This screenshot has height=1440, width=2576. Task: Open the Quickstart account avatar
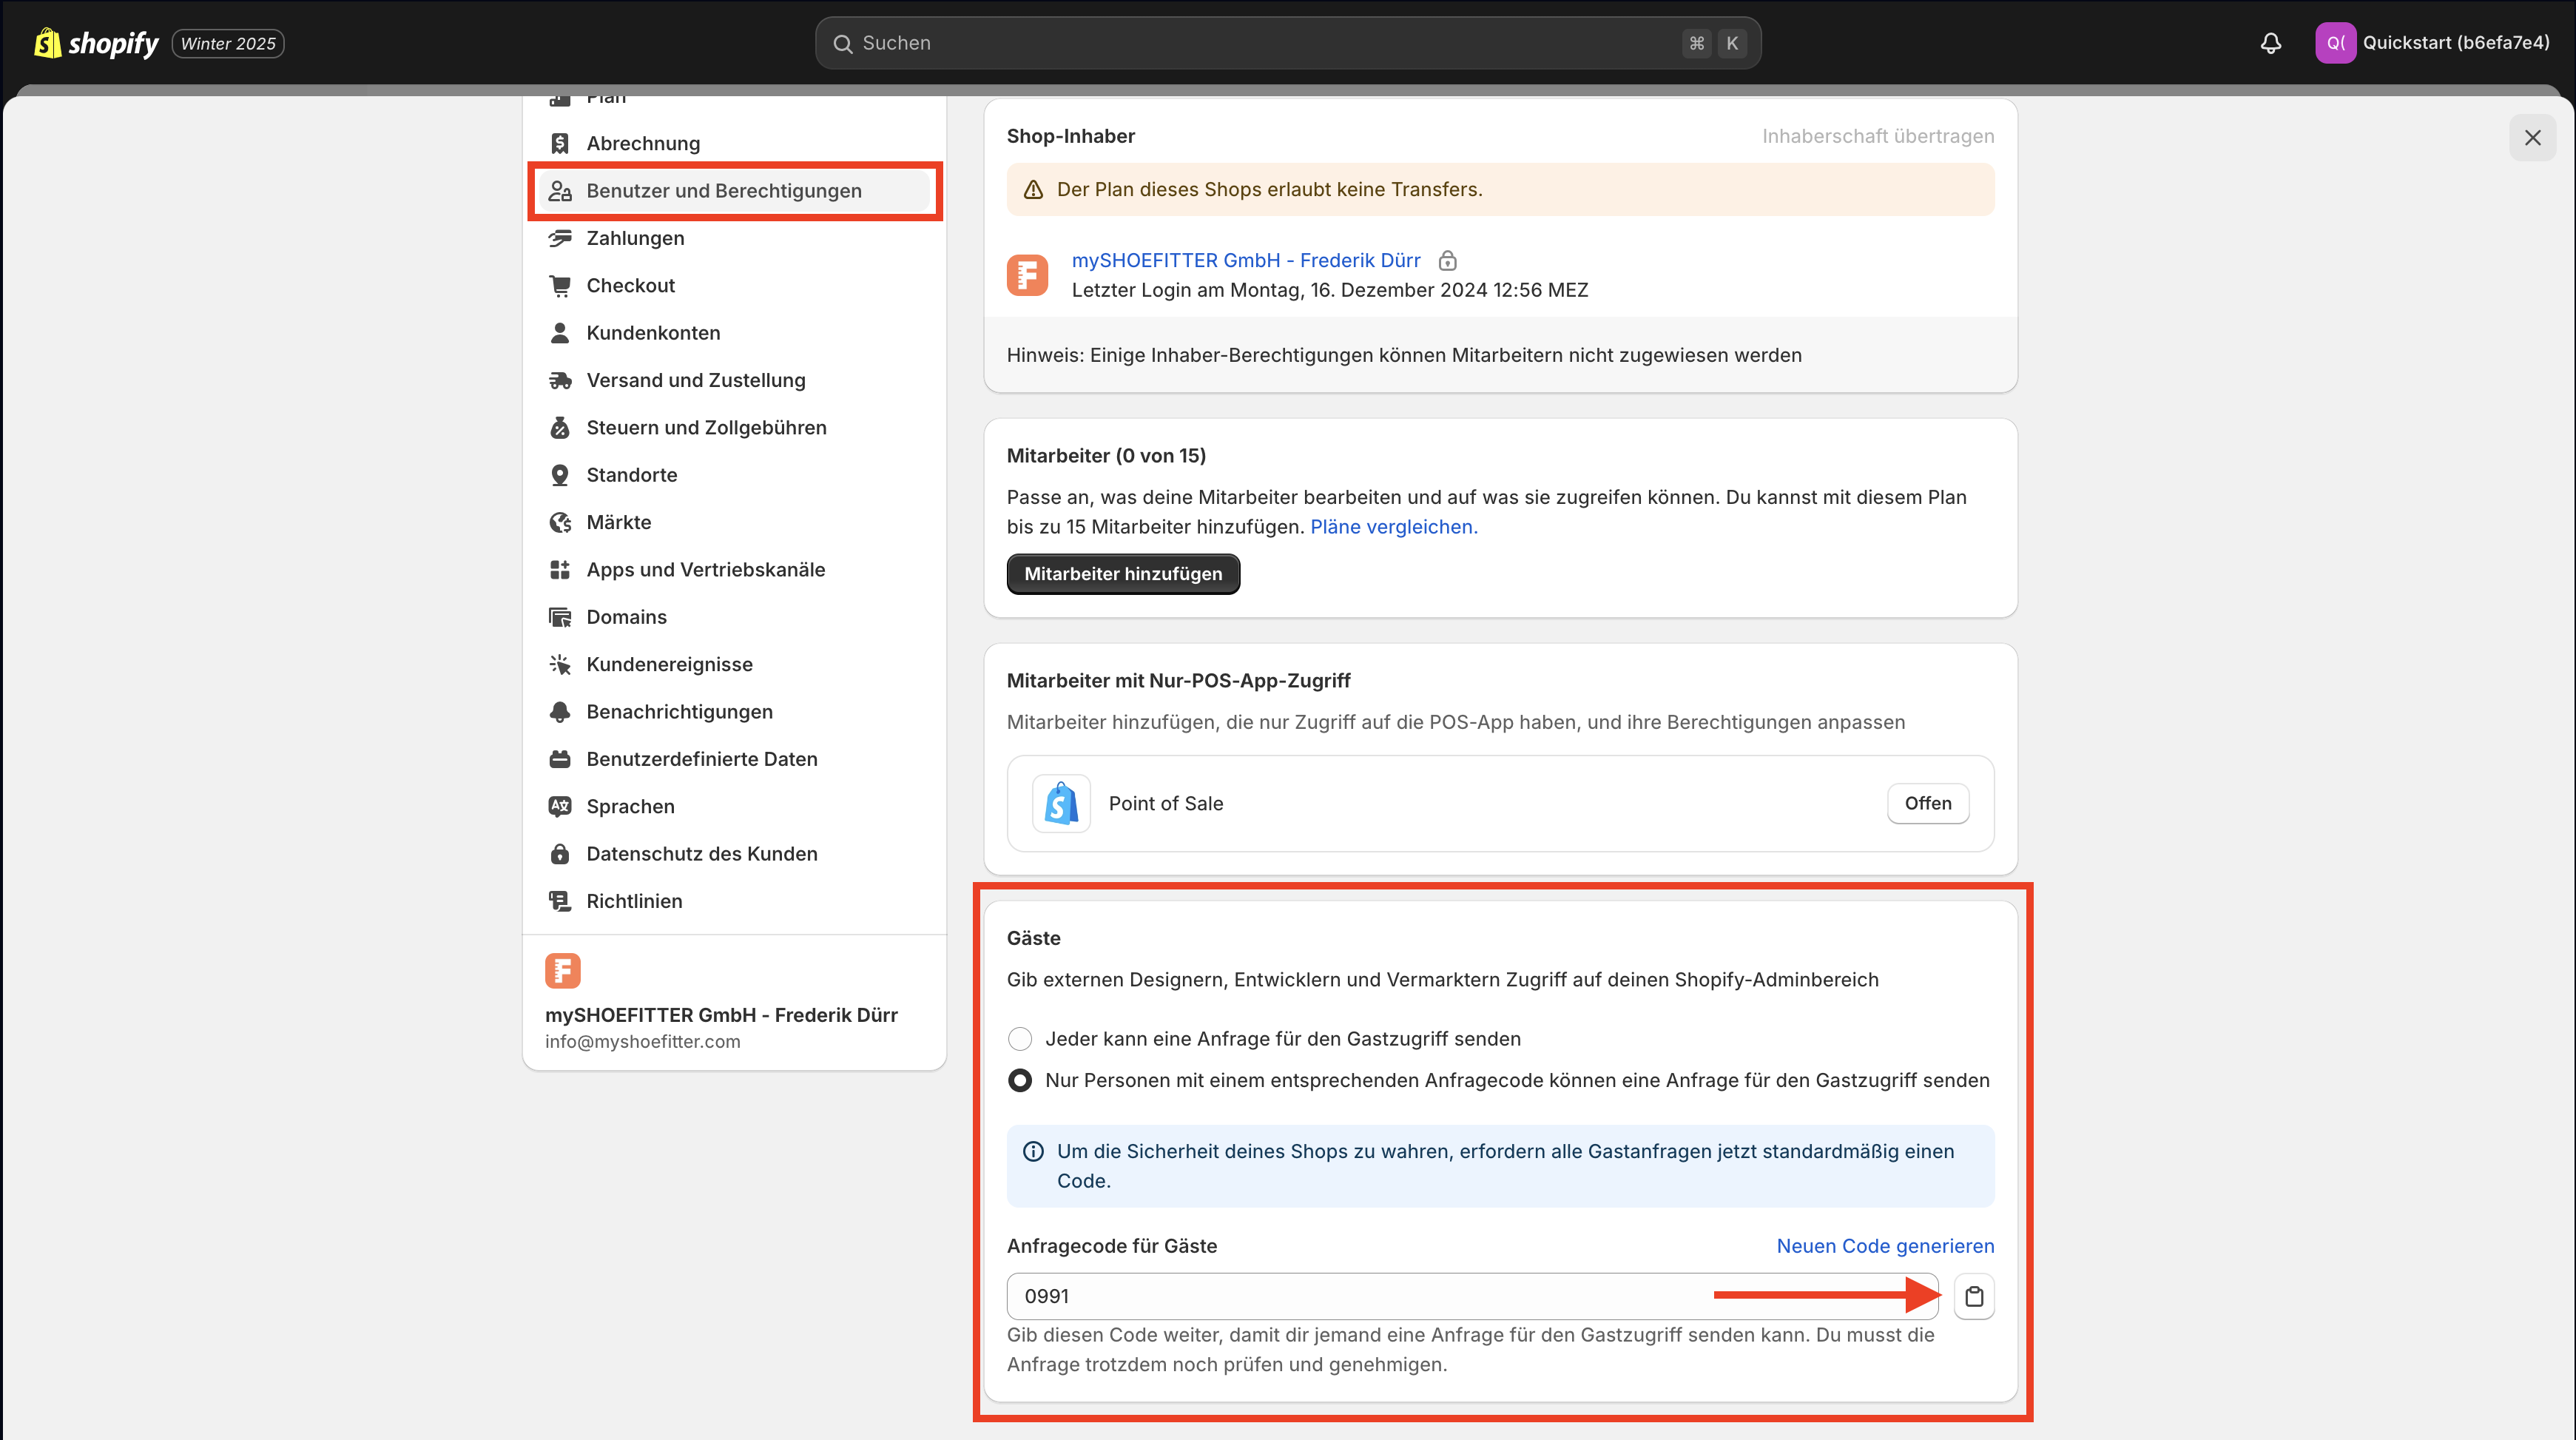point(2335,43)
